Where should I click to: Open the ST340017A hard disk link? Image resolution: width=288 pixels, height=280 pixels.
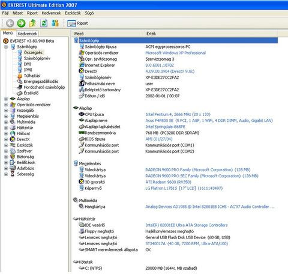187,243
